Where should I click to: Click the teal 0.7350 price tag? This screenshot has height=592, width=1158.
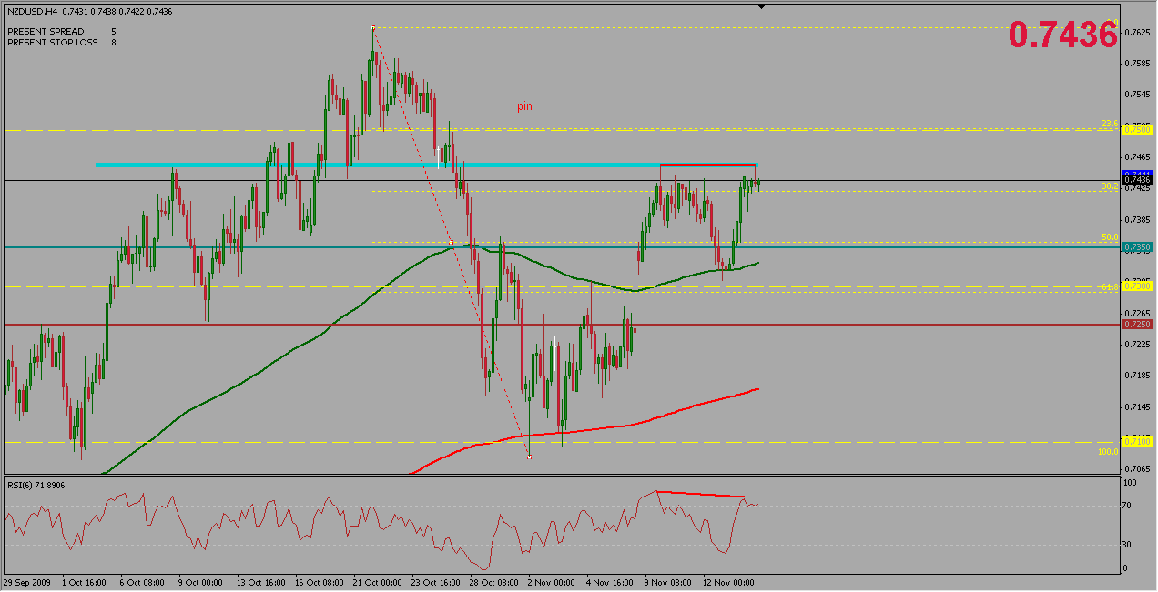coord(1137,247)
